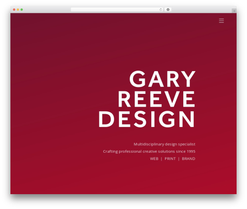
Task: Click the download icon beside address bar
Action: (x=168, y=10)
